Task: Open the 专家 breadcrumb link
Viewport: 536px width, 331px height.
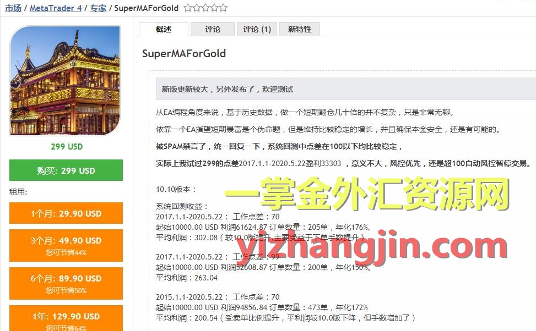Action: [98, 8]
